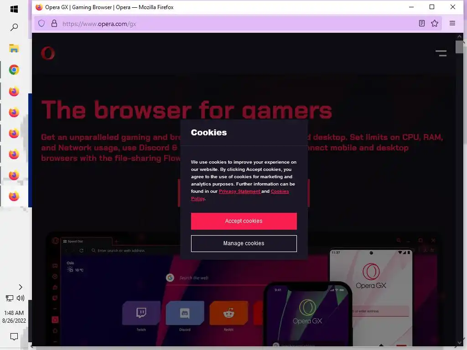This screenshot has width=467, height=350.
Task: Open Windows search from the taskbar
Action: coord(14,27)
